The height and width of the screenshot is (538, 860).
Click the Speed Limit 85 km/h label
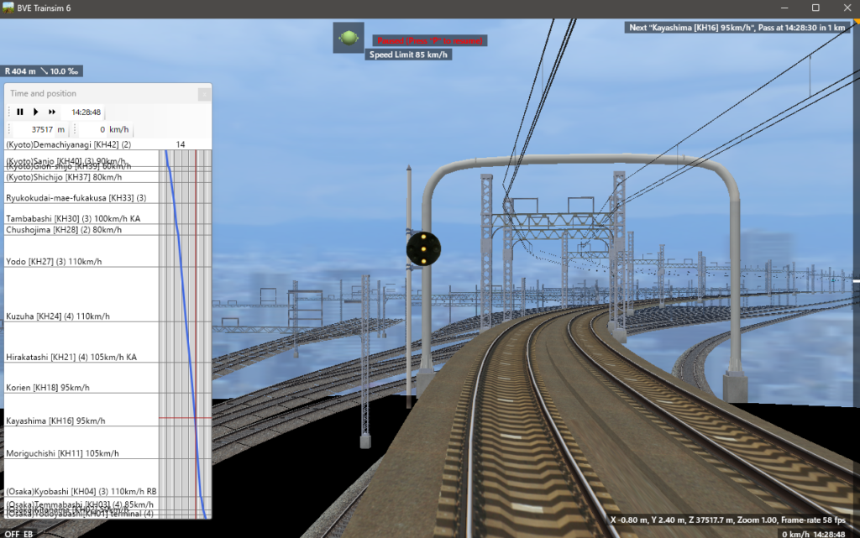pos(409,55)
